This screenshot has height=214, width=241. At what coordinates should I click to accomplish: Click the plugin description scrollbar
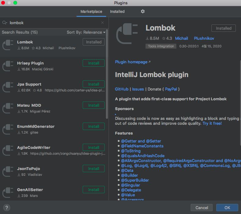click(240, 103)
